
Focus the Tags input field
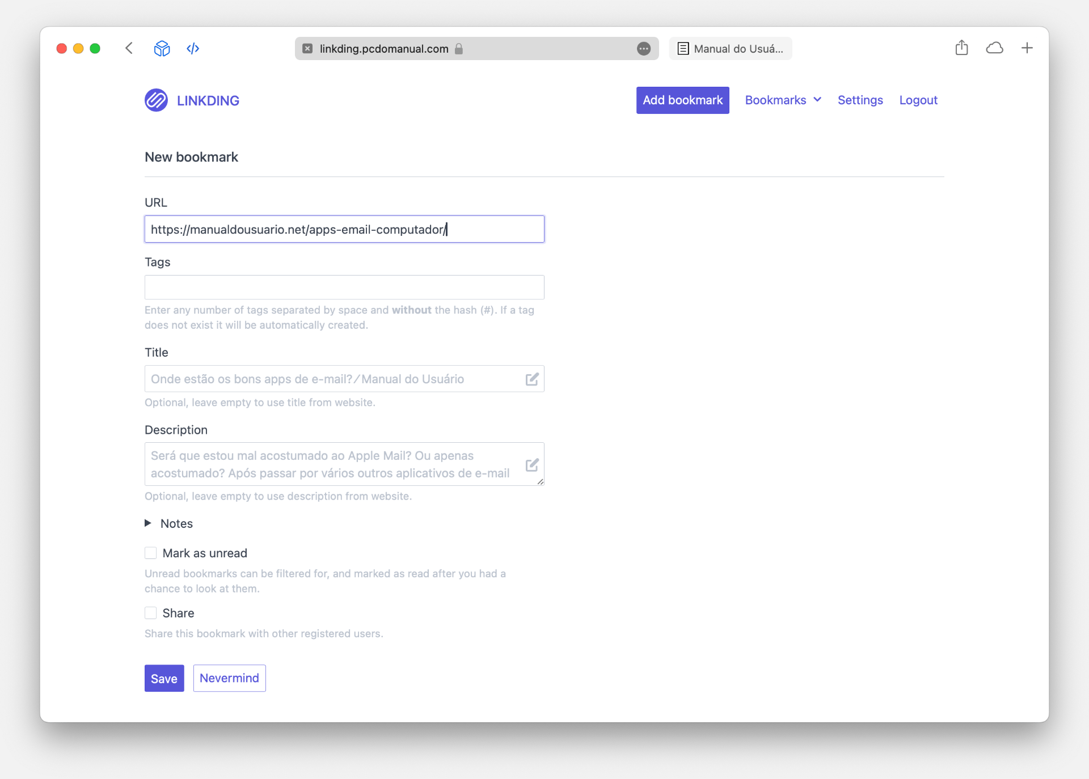[x=344, y=287]
